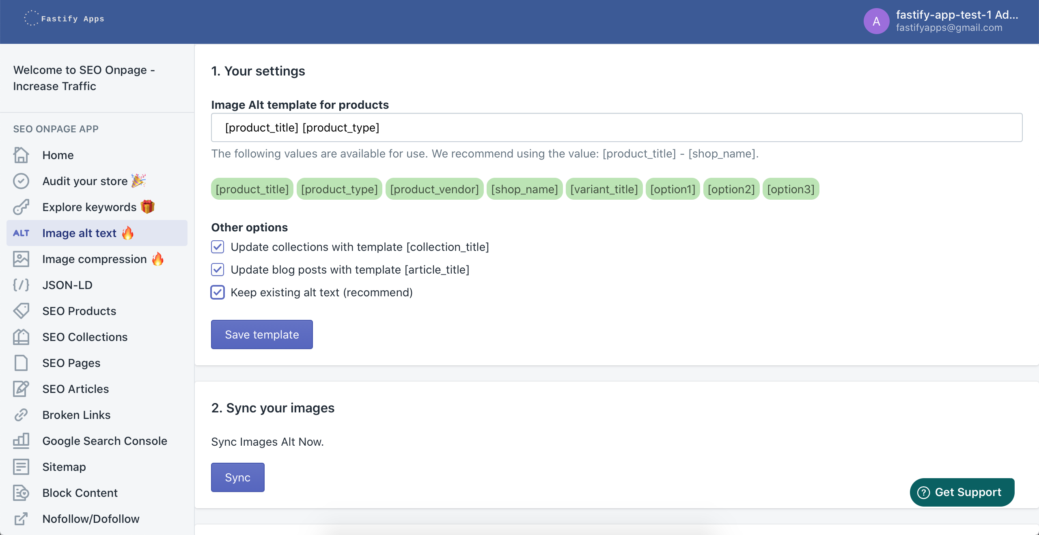The height and width of the screenshot is (535, 1039).
Task: Go to Audit your store
Action: click(x=97, y=181)
